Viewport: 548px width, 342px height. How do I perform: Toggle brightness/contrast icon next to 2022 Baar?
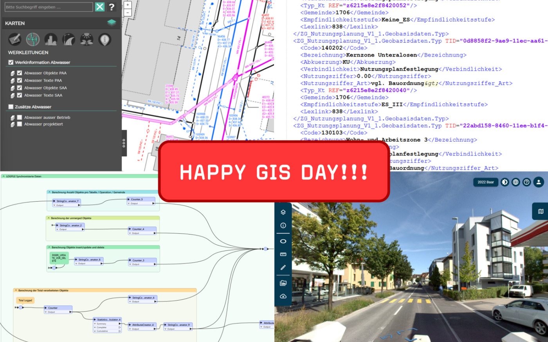click(x=505, y=182)
